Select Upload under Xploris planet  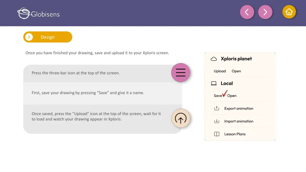tap(220, 71)
